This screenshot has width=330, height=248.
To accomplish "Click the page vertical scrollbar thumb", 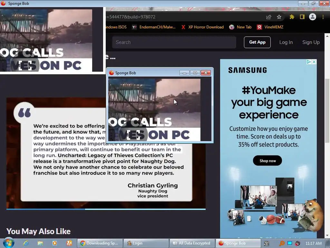I will pos(327,111).
